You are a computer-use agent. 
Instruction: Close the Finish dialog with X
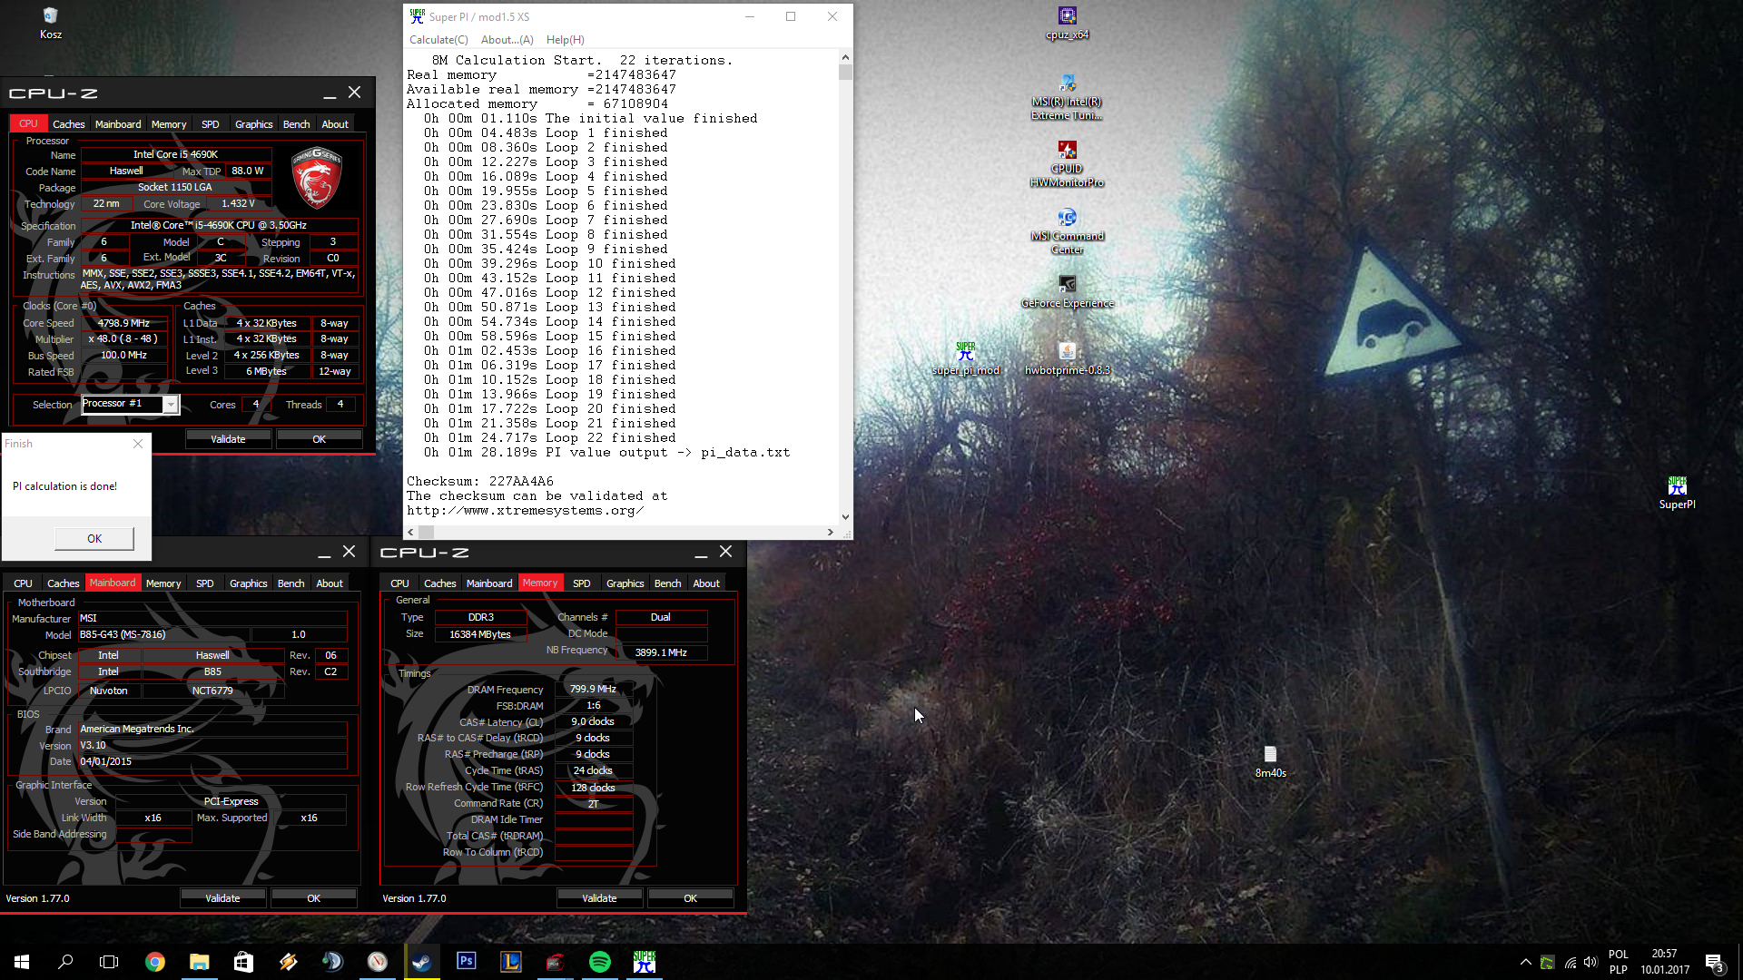pos(138,444)
